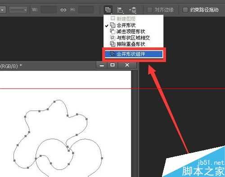Open the path operations icon in options bar
The image size is (225, 177).
pyautogui.click(x=108, y=10)
